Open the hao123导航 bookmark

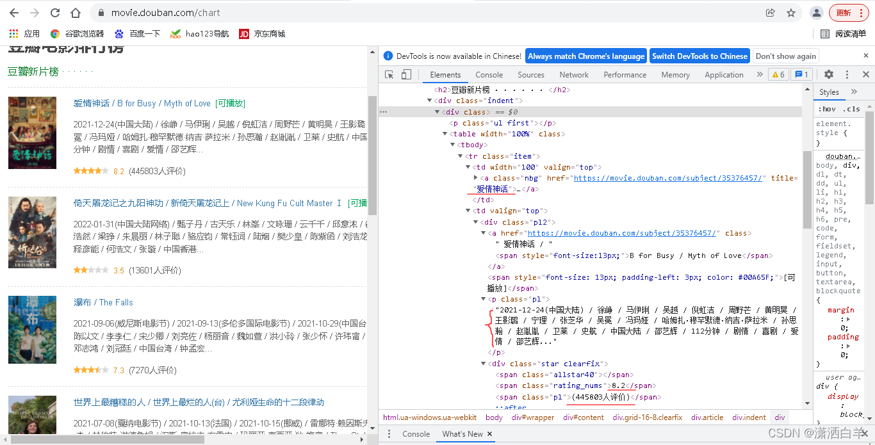point(200,33)
